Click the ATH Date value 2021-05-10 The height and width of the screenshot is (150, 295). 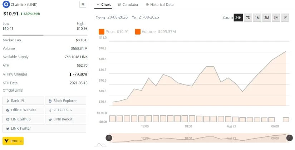[x=79, y=83]
